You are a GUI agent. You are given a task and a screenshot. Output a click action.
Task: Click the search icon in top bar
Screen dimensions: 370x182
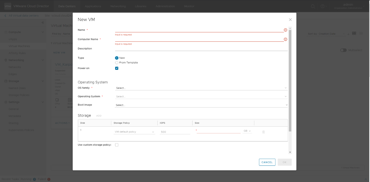coord(313,6)
